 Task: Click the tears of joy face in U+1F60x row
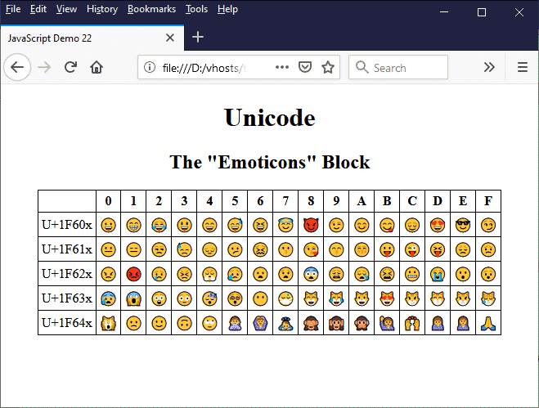tap(159, 225)
